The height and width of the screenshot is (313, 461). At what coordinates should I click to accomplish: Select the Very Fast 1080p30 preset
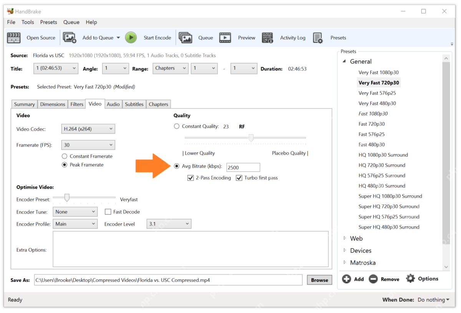pyautogui.click(x=379, y=72)
